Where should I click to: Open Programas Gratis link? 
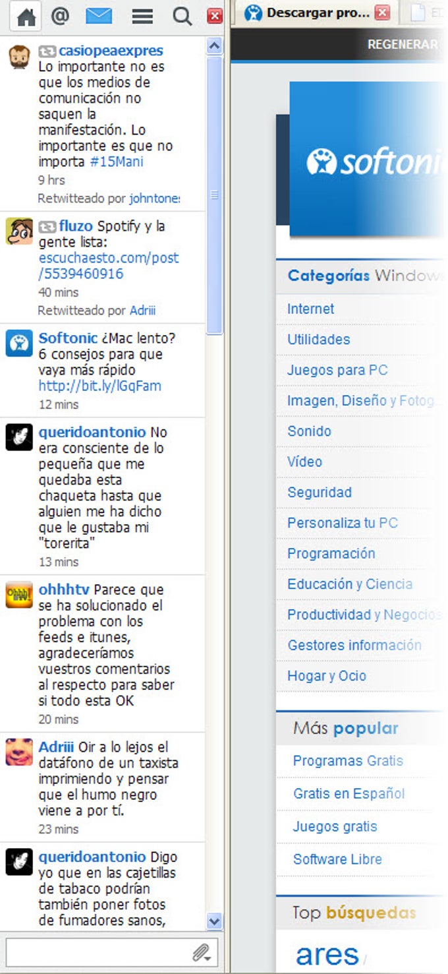348,760
